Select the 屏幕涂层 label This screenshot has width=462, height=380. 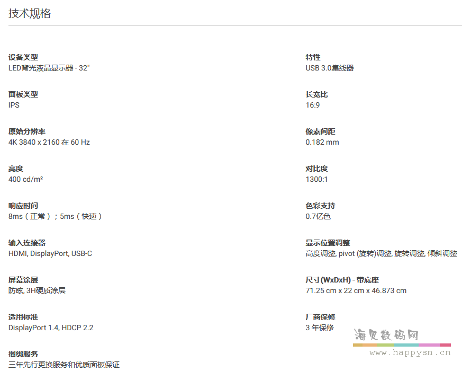click(23, 280)
